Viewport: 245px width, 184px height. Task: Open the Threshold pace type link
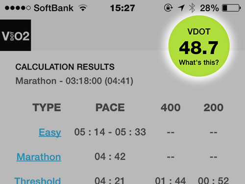click(38, 181)
